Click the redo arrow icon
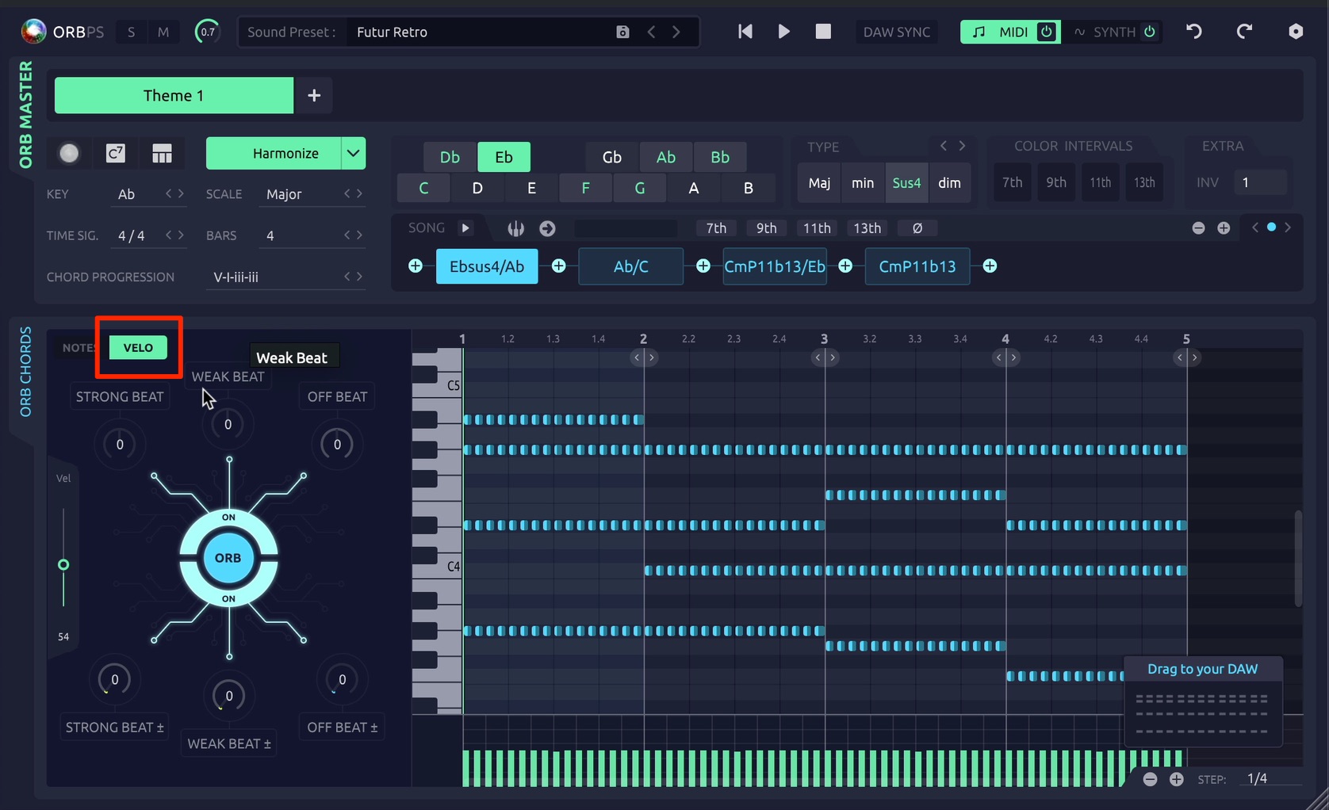 coord(1244,31)
